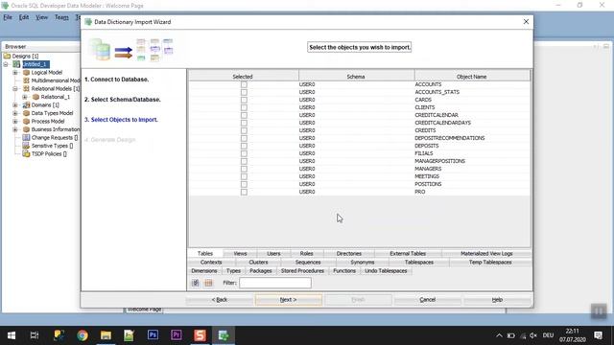Click the deselect all objects icon beside Filter
This screenshot has width=614, height=345.
208,283
